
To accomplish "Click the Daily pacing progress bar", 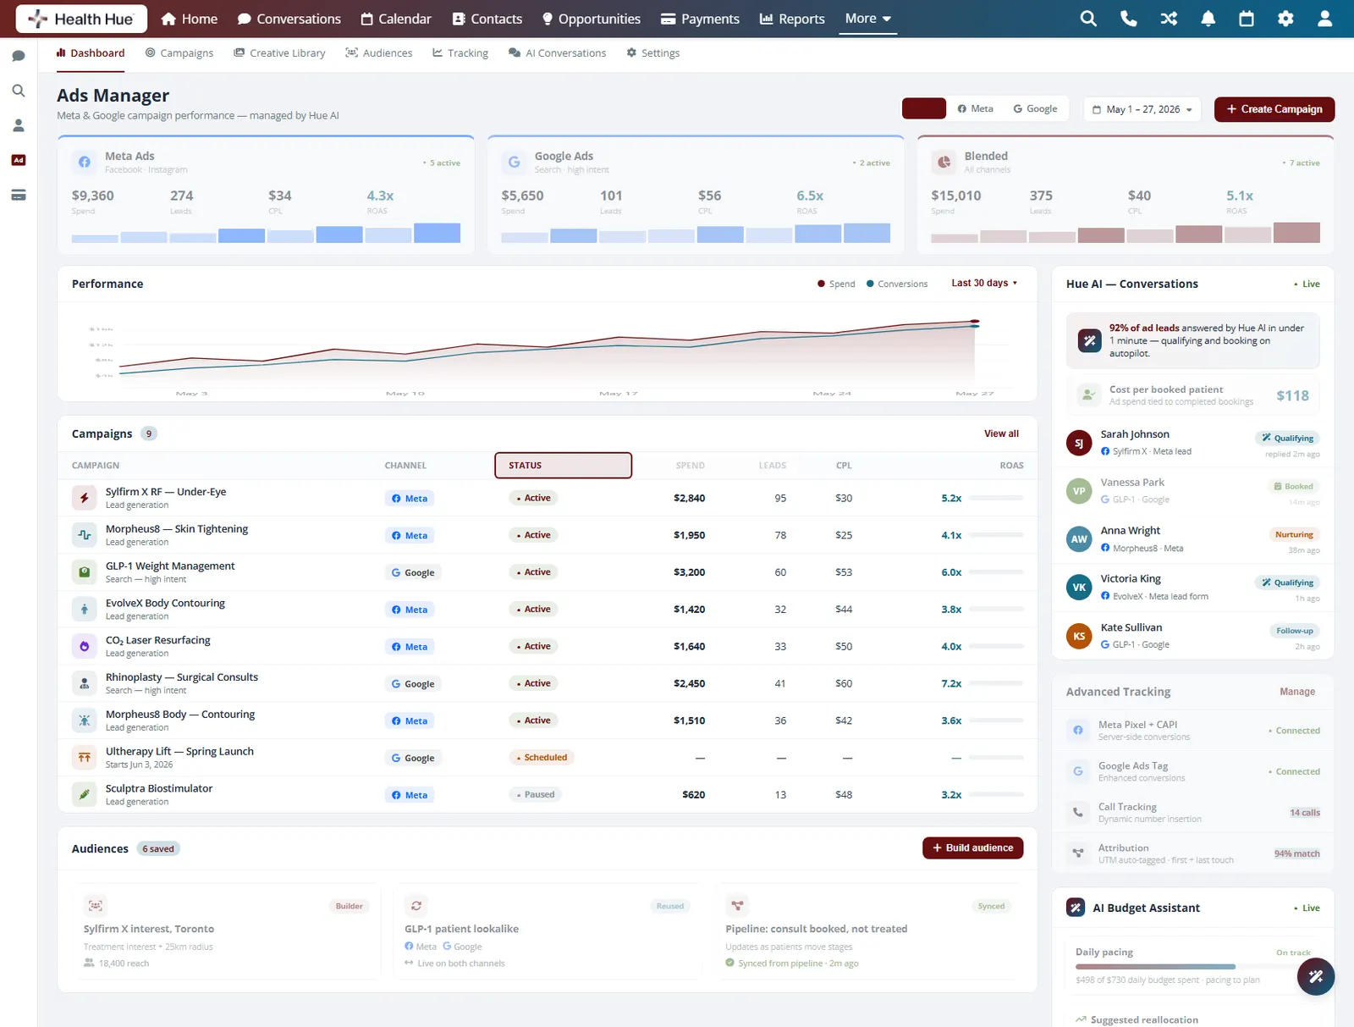I will pos(1193,967).
